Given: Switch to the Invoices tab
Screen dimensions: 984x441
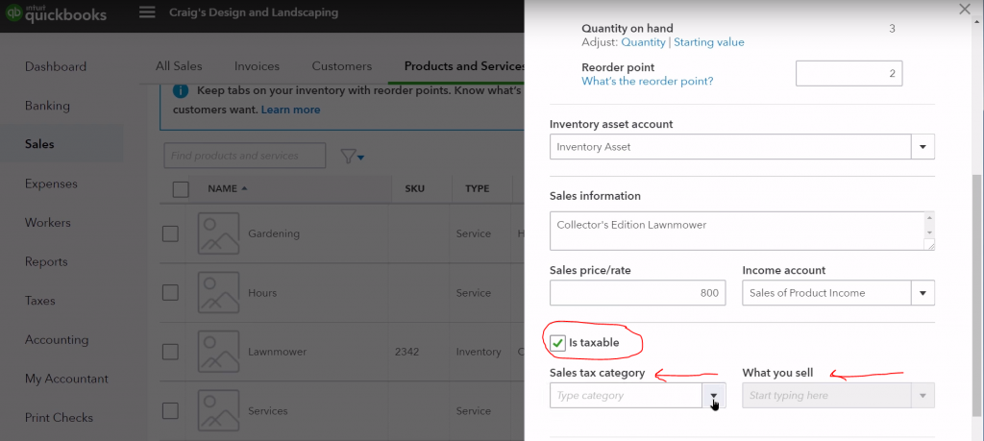Looking at the screenshot, I should [257, 66].
